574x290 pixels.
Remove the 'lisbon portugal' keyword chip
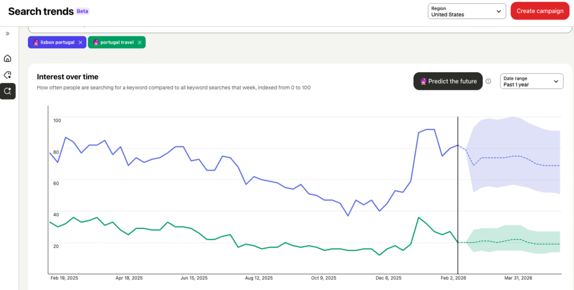[x=80, y=43]
